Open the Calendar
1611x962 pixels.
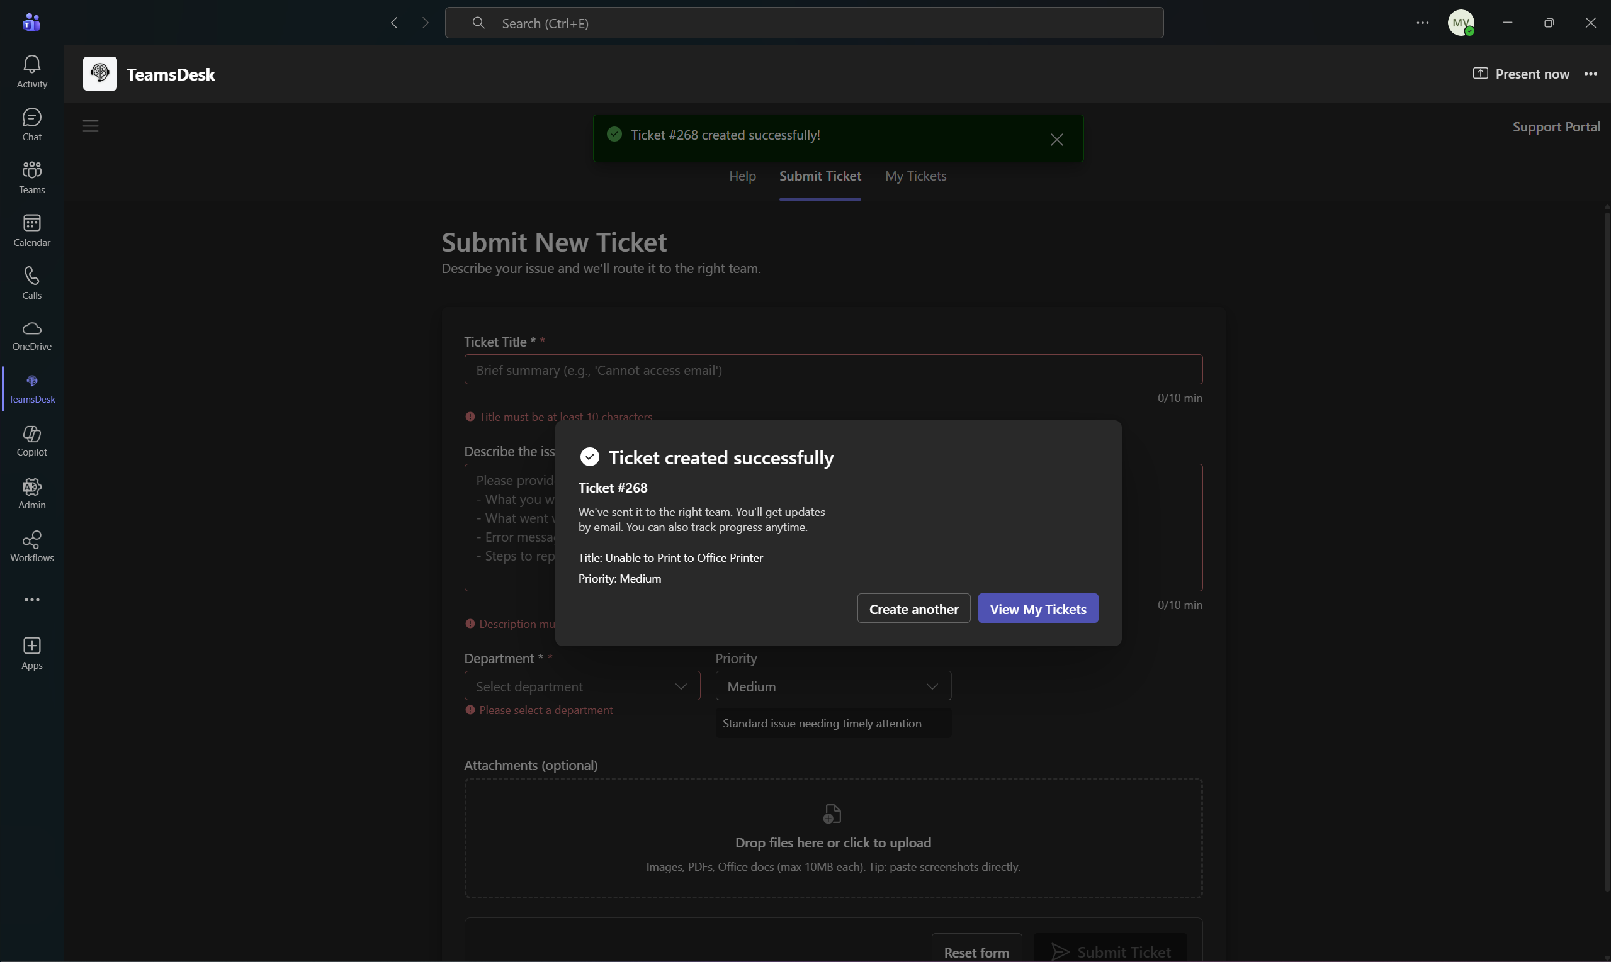pos(31,229)
